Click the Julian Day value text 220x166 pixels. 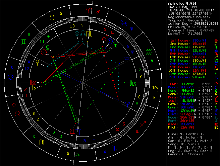pyautogui.click(x=192, y=23)
